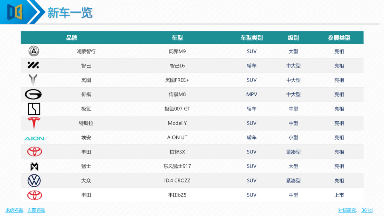Select the model cell 问界M9
The width and height of the screenshot is (384, 216).
177,52
